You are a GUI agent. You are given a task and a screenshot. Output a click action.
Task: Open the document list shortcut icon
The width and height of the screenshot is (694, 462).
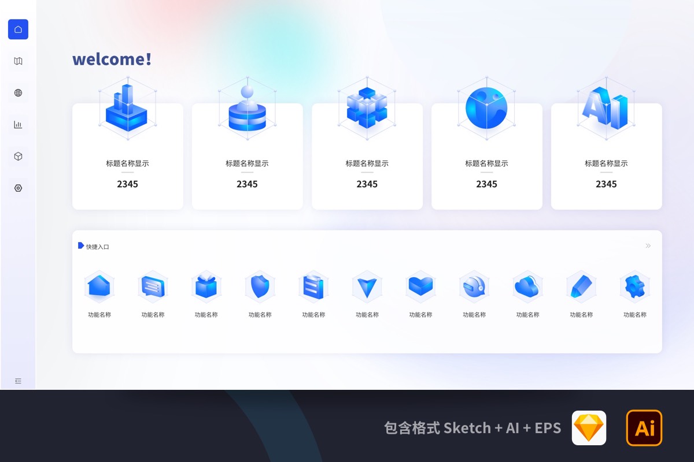pos(313,286)
